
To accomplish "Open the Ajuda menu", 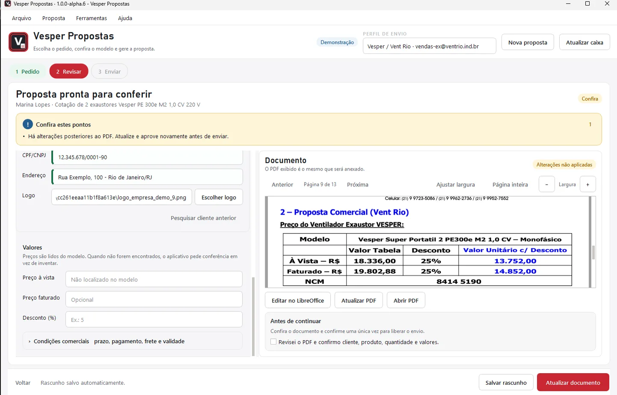I will click(125, 18).
